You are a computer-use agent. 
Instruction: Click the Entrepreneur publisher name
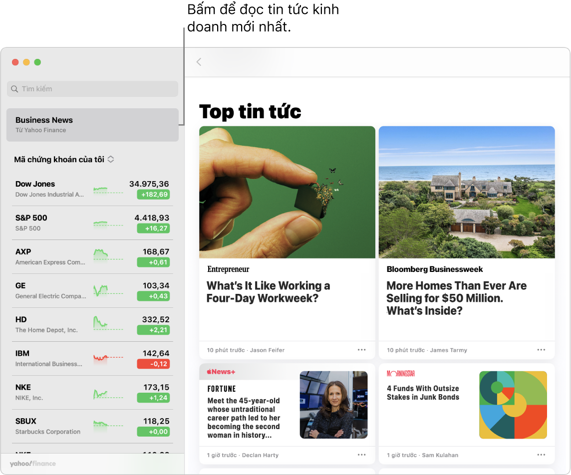(228, 269)
